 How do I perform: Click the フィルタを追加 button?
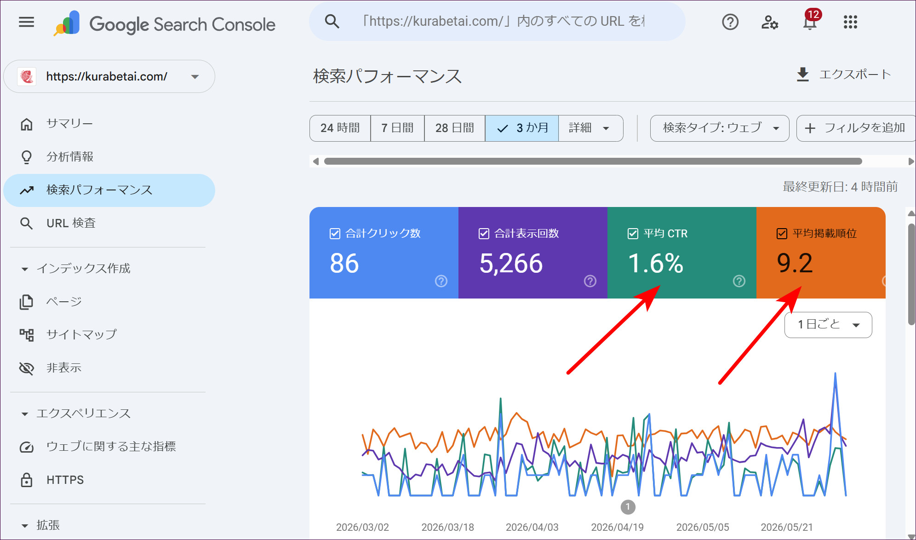(855, 128)
